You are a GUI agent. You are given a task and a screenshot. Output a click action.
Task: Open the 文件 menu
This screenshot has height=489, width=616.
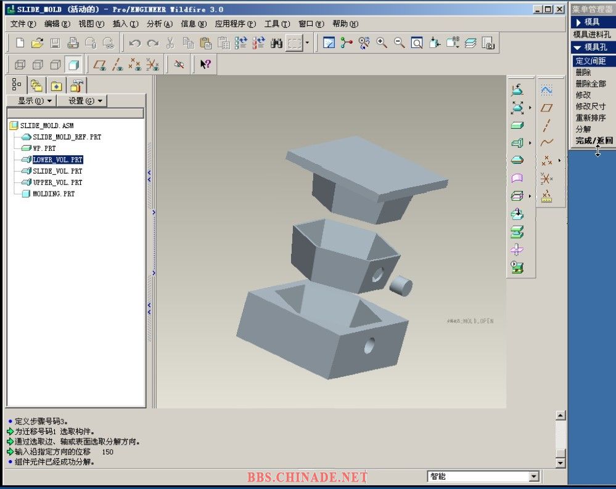[x=23, y=24]
